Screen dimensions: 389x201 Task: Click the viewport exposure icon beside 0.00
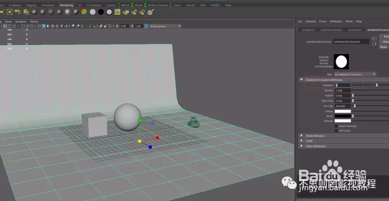coord(117,26)
